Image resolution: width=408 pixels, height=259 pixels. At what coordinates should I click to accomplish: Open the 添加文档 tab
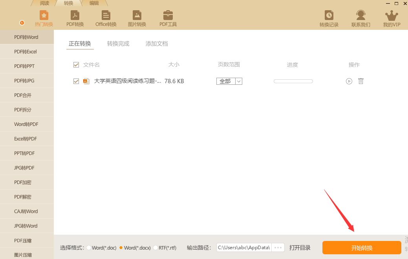point(157,44)
